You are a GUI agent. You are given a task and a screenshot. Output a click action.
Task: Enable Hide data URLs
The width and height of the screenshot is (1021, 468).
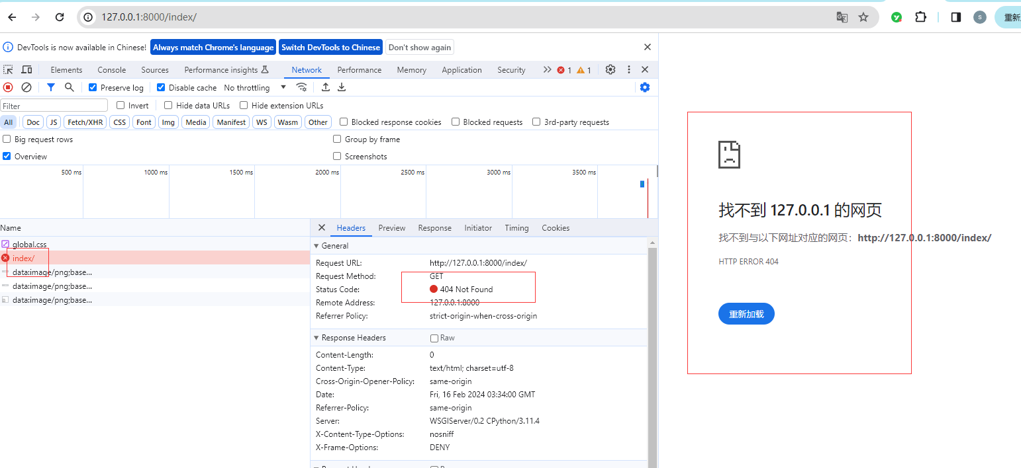168,105
